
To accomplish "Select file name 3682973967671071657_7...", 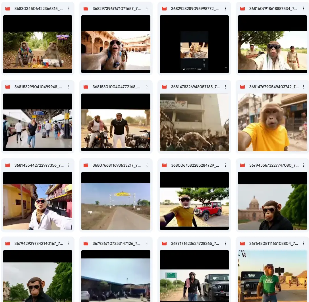I will [x=117, y=9].
